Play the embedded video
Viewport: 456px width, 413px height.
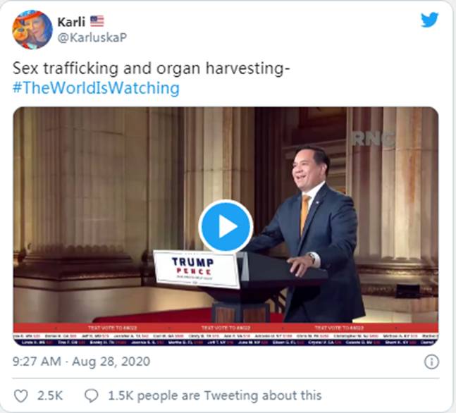(x=226, y=226)
